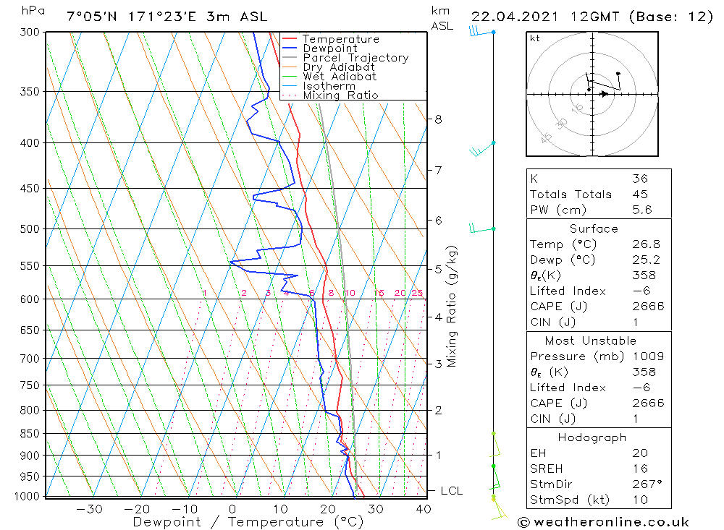
Task: Click the blue Dewpoint legend line
Action: click(x=289, y=48)
